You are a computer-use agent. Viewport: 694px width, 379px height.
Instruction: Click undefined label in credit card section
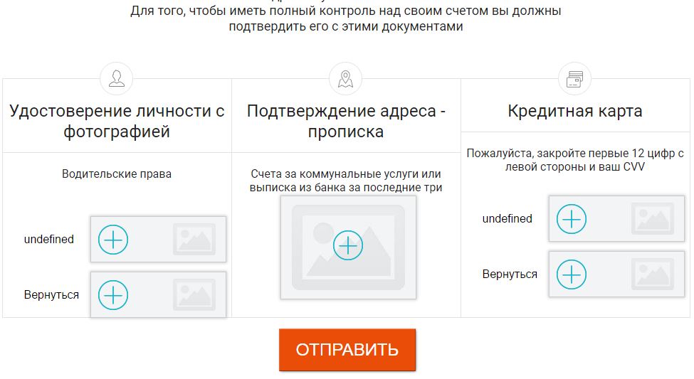(x=508, y=218)
